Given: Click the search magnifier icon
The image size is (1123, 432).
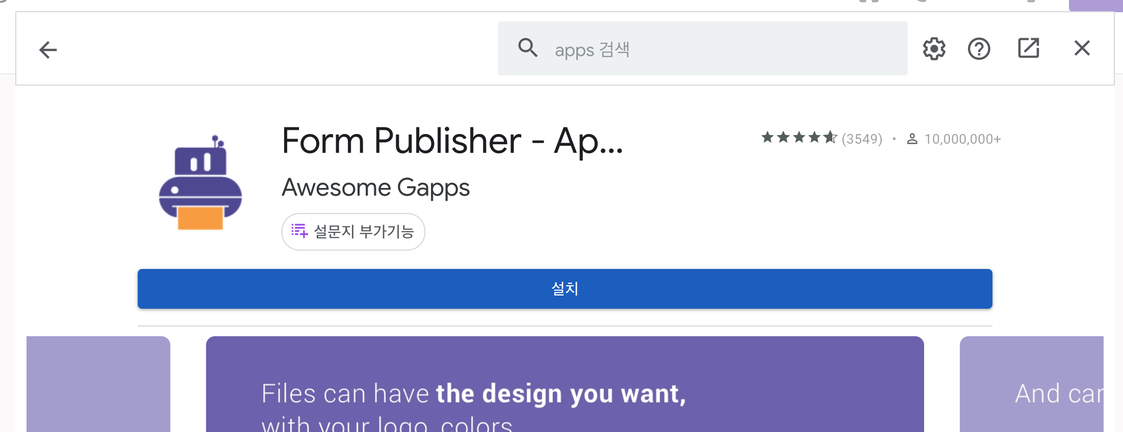Looking at the screenshot, I should click(x=528, y=48).
